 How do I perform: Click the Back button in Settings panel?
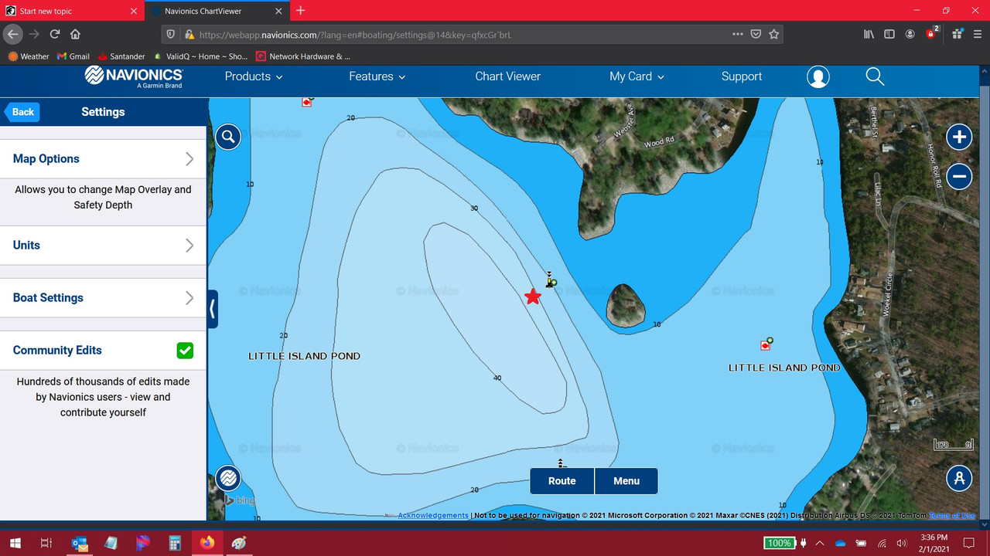point(22,112)
